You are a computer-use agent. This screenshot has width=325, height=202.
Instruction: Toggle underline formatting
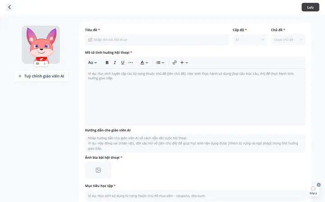[122, 63]
